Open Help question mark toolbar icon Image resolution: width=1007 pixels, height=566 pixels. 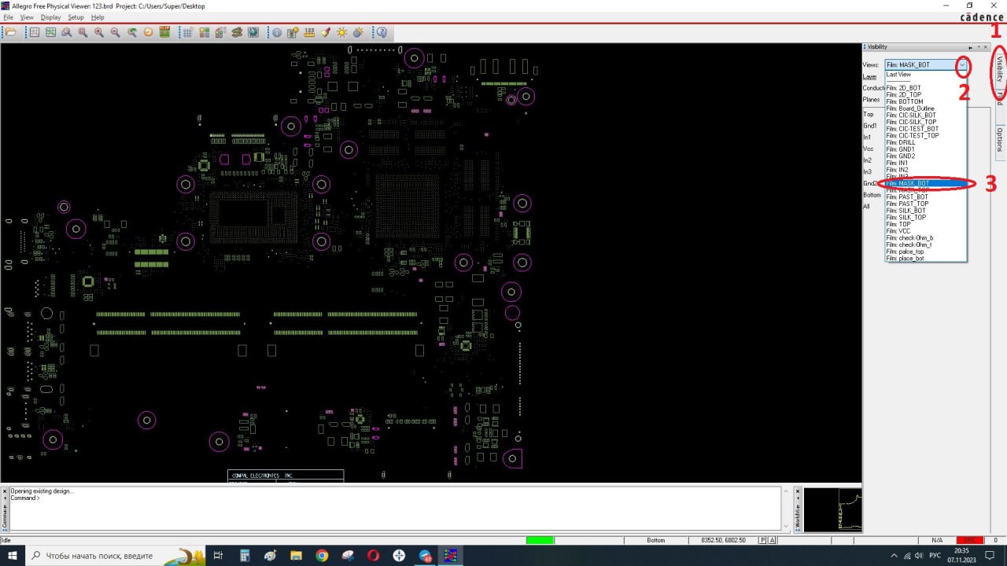(x=382, y=32)
